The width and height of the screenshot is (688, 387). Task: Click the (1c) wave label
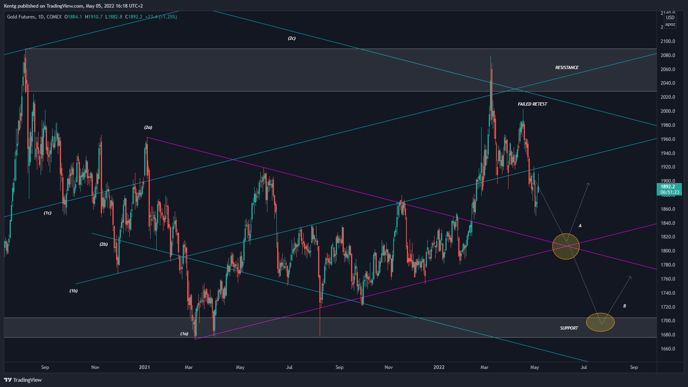point(47,213)
